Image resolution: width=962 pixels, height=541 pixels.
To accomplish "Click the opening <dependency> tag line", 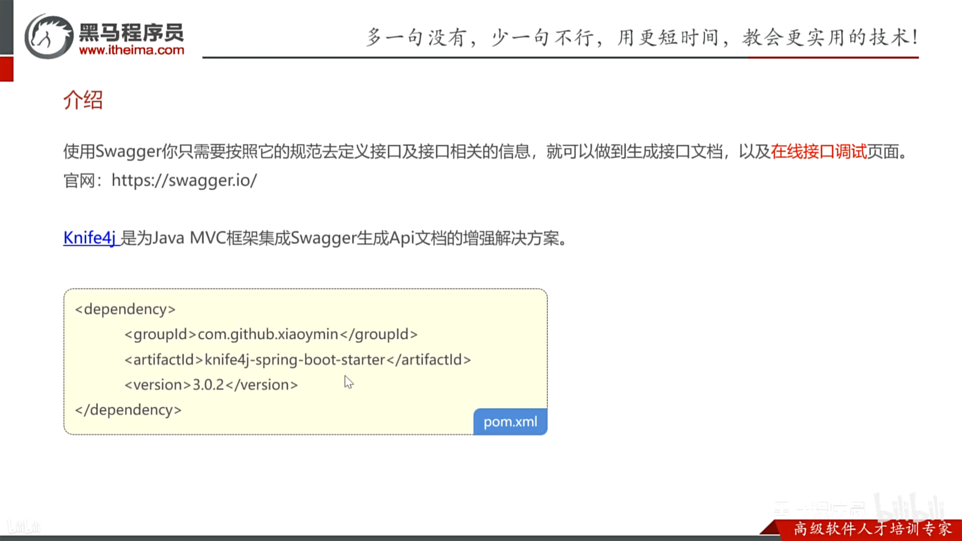I will pyautogui.click(x=125, y=309).
